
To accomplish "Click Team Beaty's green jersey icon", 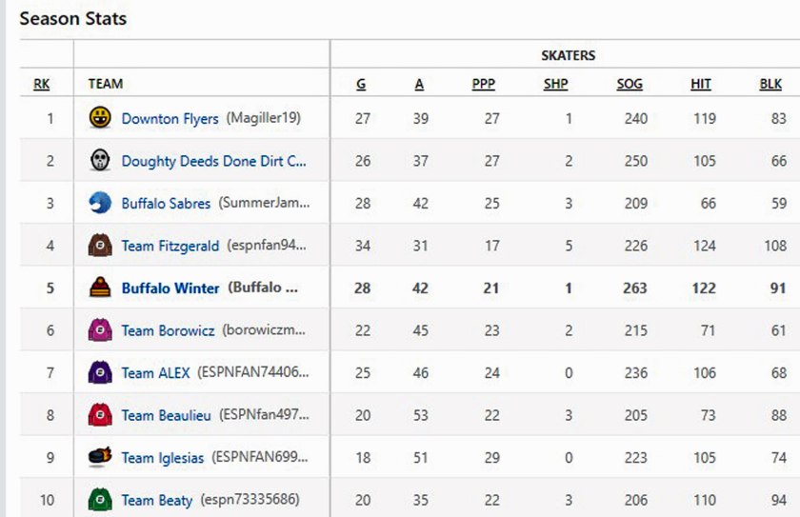I will pyautogui.click(x=99, y=500).
